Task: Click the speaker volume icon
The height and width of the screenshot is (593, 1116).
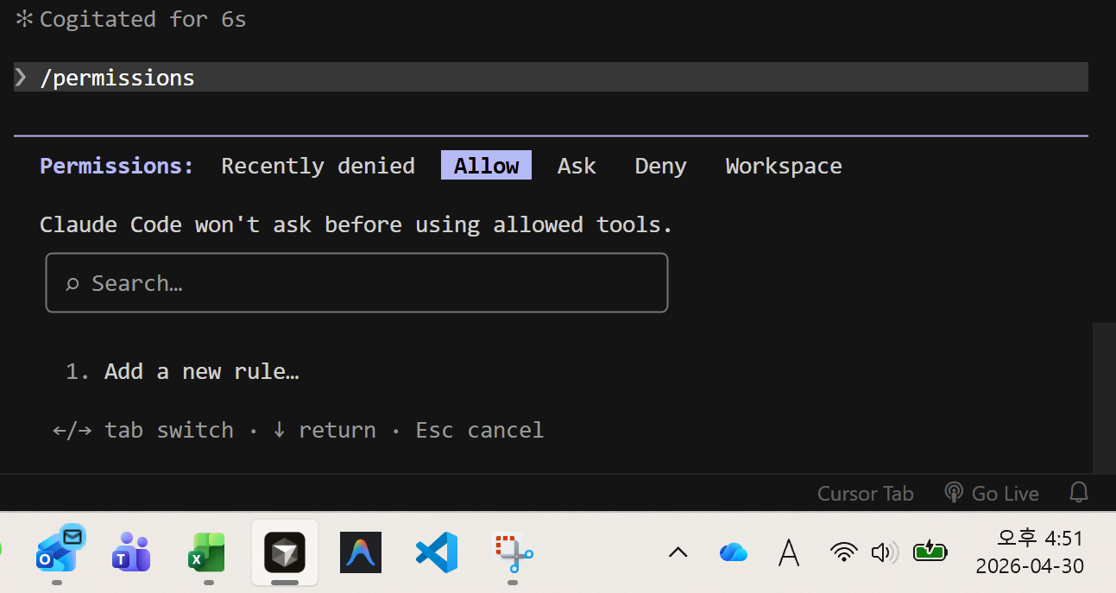Action: coord(884,552)
